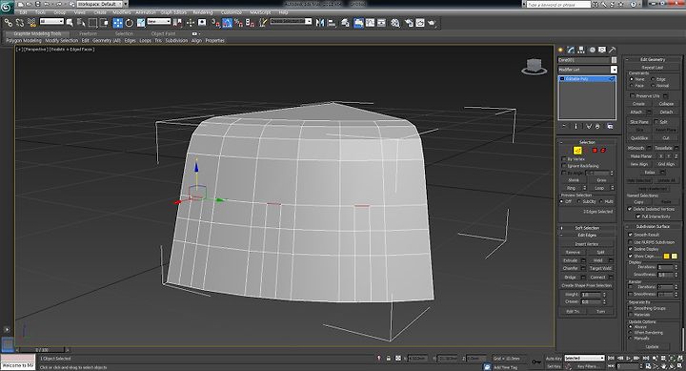Screen dimensions: 686x371
Task: Toggle Full Interactivity checkbox
Action: 637,216
